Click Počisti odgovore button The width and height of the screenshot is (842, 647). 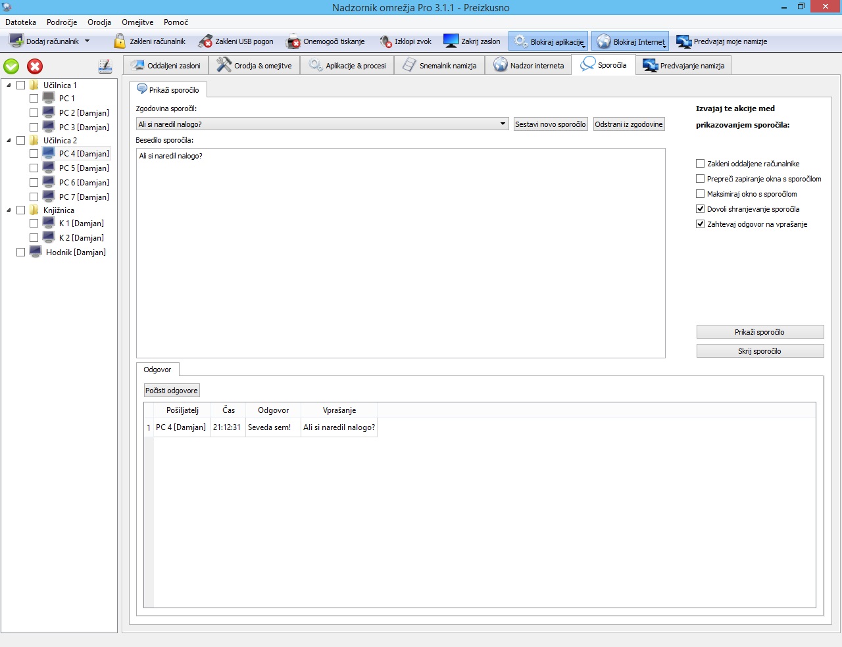tap(171, 391)
